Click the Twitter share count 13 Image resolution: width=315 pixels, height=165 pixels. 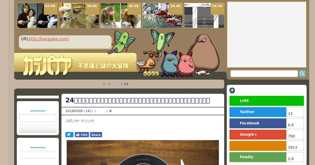(295, 112)
